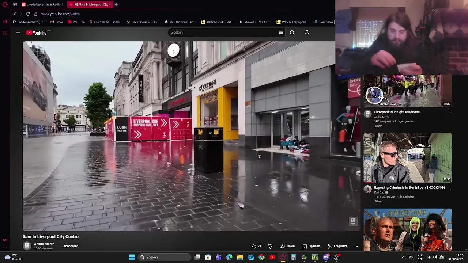Image resolution: width=468 pixels, height=263 pixels.
Task: Open Microsoft Edge from taskbar
Action: point(229,257)
